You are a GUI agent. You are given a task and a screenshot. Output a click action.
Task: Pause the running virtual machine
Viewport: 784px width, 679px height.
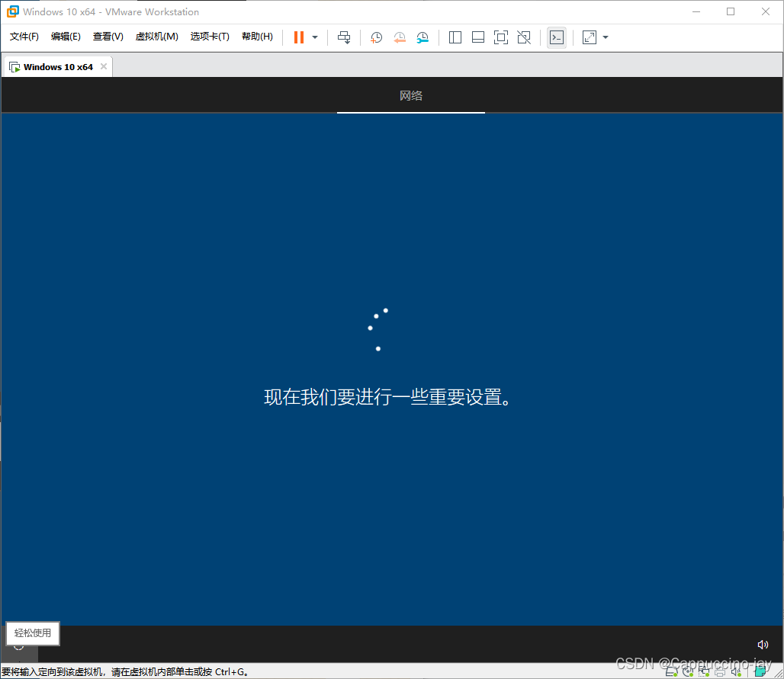point(298,37)
